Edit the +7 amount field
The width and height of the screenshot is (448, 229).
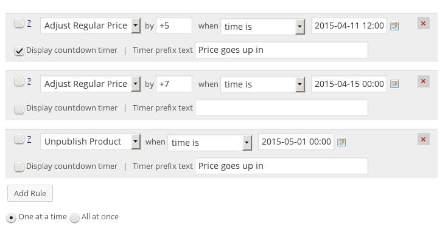tap(174, 84)
